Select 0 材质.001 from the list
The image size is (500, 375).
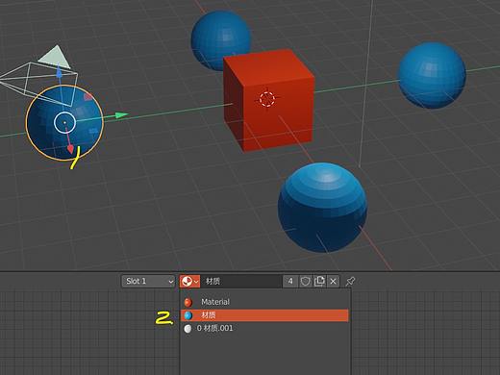[264, 328]
